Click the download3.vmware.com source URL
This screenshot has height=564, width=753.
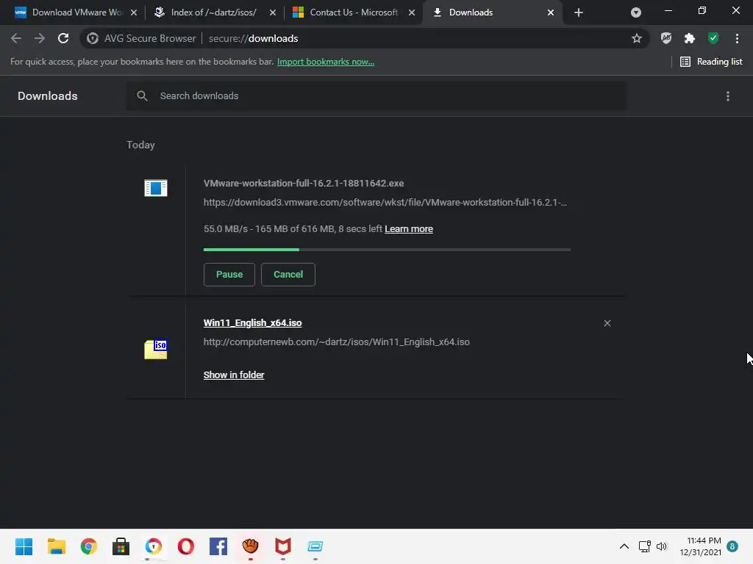[385, 203]
